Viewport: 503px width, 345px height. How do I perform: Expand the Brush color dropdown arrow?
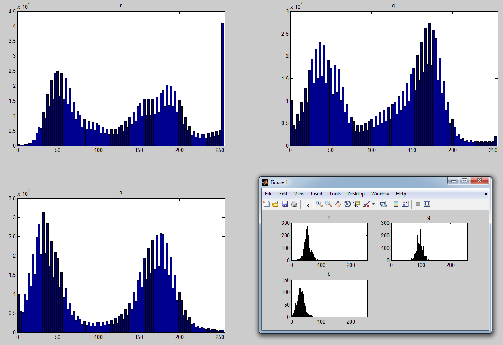(x=373, y=205)
